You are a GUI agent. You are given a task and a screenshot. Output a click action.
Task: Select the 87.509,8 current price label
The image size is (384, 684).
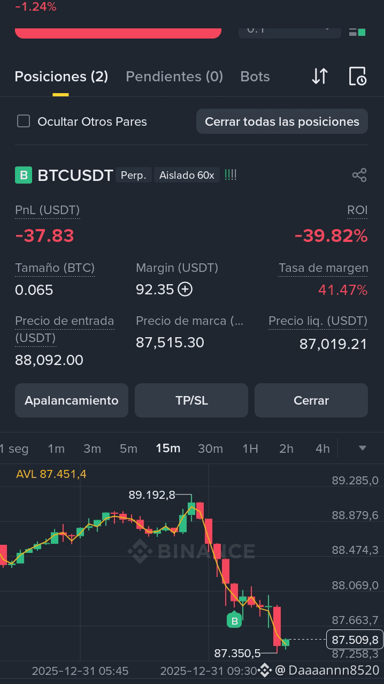[355, 640]
